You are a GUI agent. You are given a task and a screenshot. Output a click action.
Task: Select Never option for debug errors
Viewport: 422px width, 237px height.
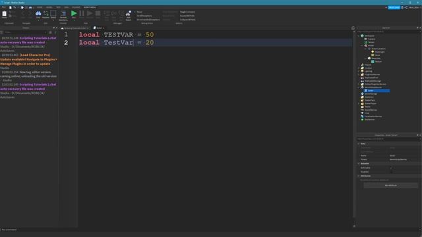point(139,12)
